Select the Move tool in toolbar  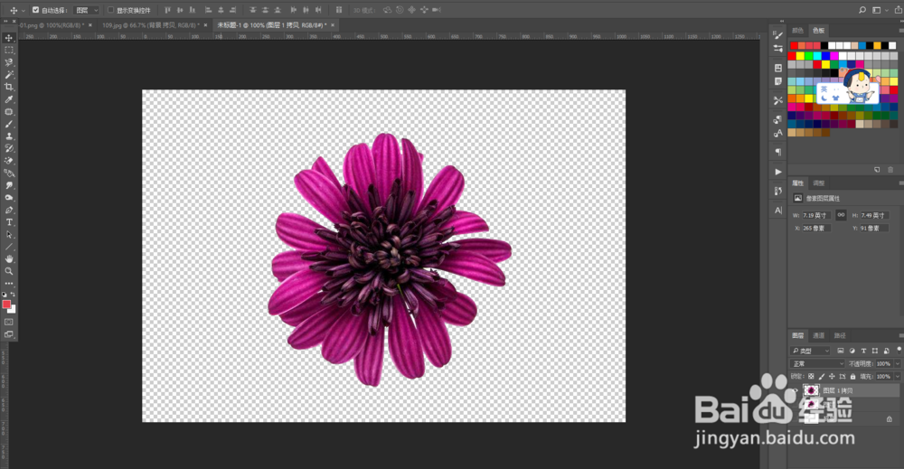pos(9,38)
